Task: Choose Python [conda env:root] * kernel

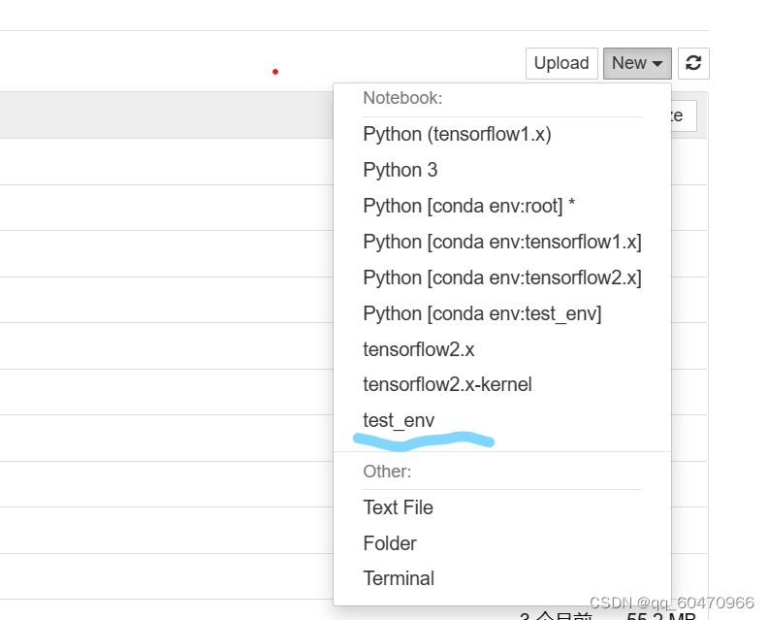Action: pyautogui.click(x=469, y=206)
